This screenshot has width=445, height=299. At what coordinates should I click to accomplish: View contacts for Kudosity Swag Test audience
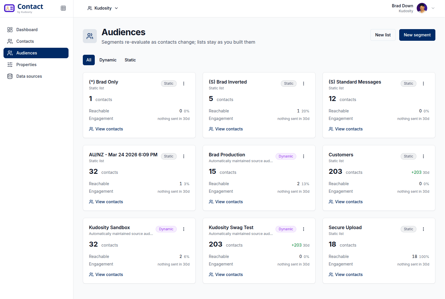tap(226, 275)
